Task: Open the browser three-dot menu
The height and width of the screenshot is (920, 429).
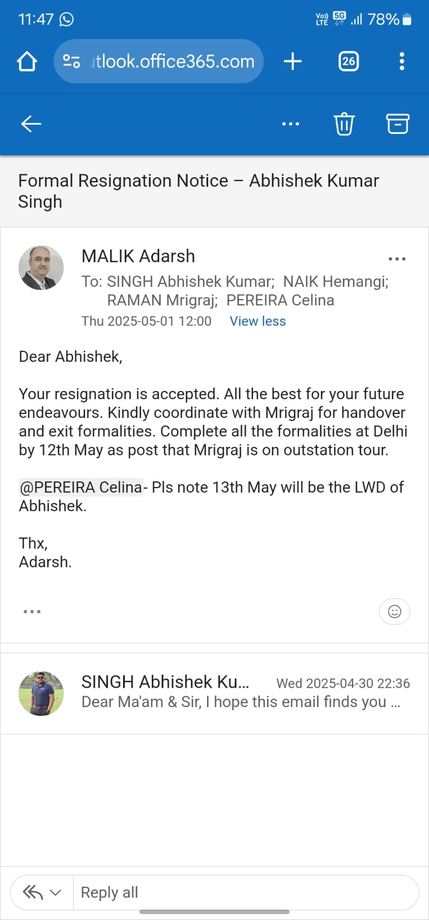Action: (x=401, y=62)
